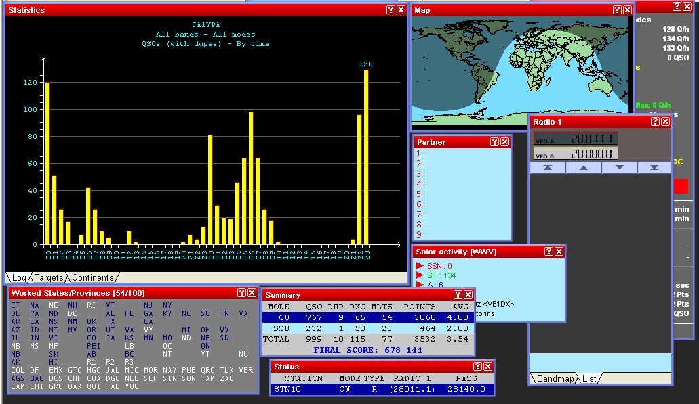Click the Max: 0 Q/h label

point(653,105)
